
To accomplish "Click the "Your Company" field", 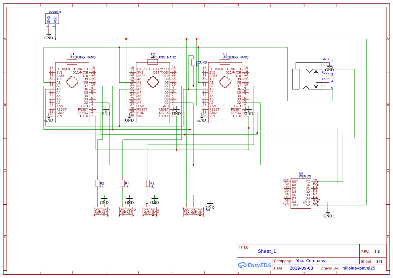I will tap(311, 261).
